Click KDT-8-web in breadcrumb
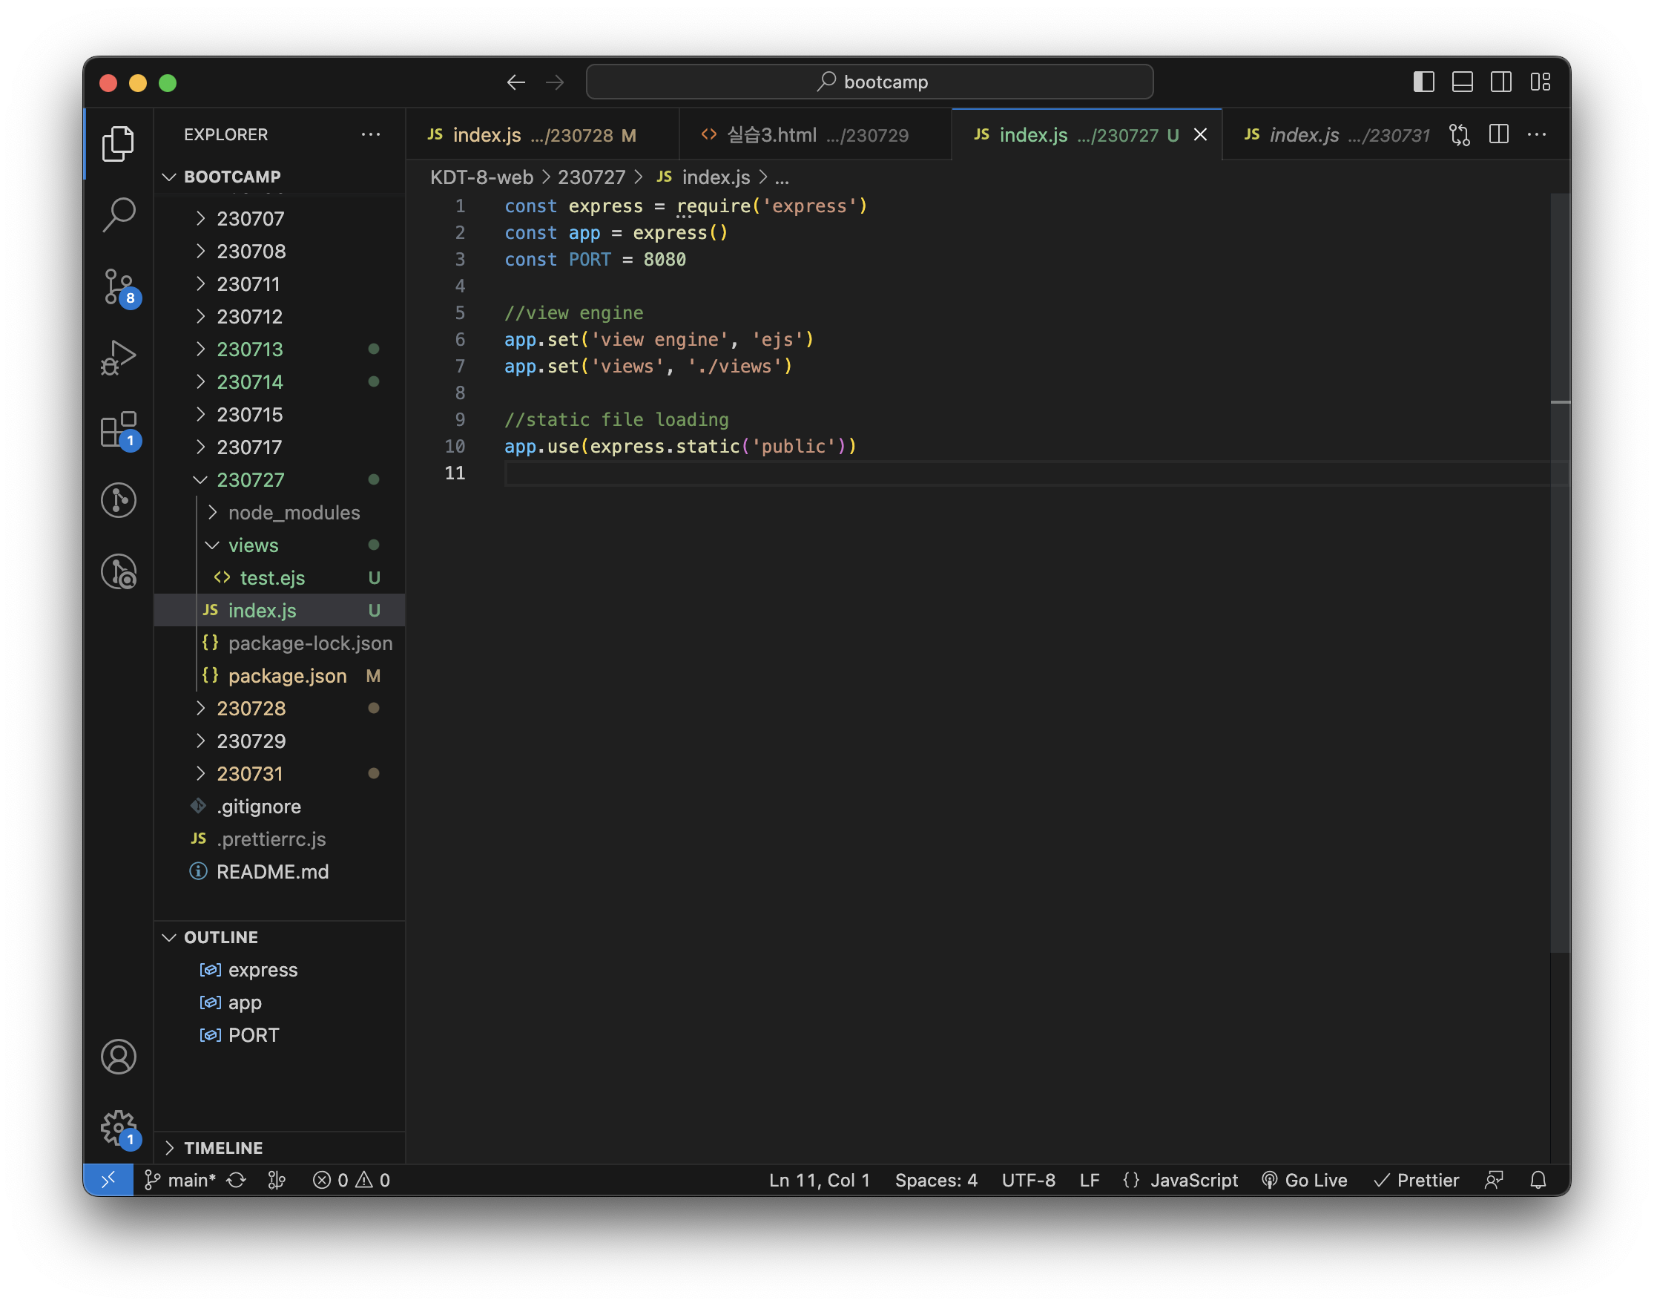The width and height of the screenshot is (1654, 1306). 481,177
